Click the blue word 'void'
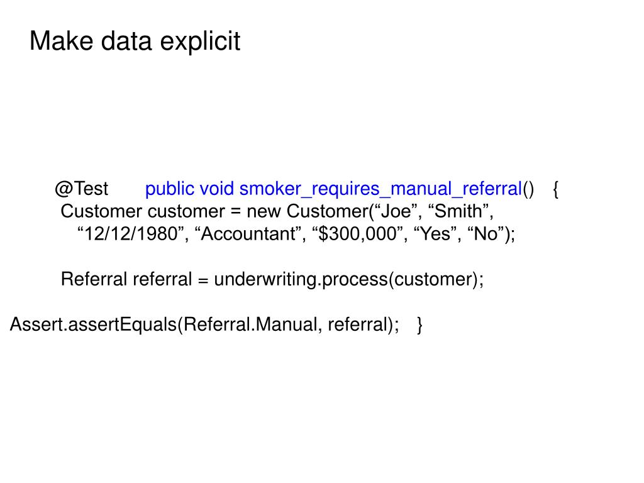The image size is (644, 483). coord(217,189)
